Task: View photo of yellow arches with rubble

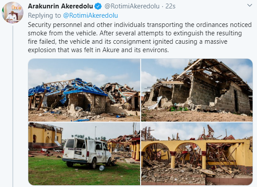Action: tap(197, 154)
